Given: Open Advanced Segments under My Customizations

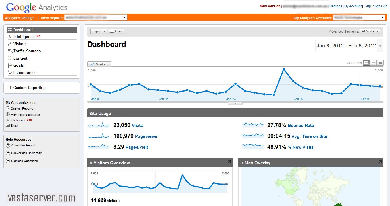Looking at the screenshot, I should click(25, 115).
